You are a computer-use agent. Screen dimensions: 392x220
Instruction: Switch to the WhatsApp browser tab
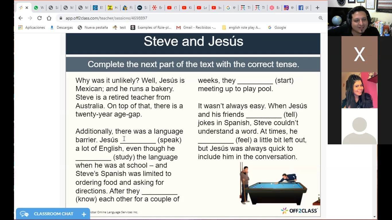(x=39, y=8)
